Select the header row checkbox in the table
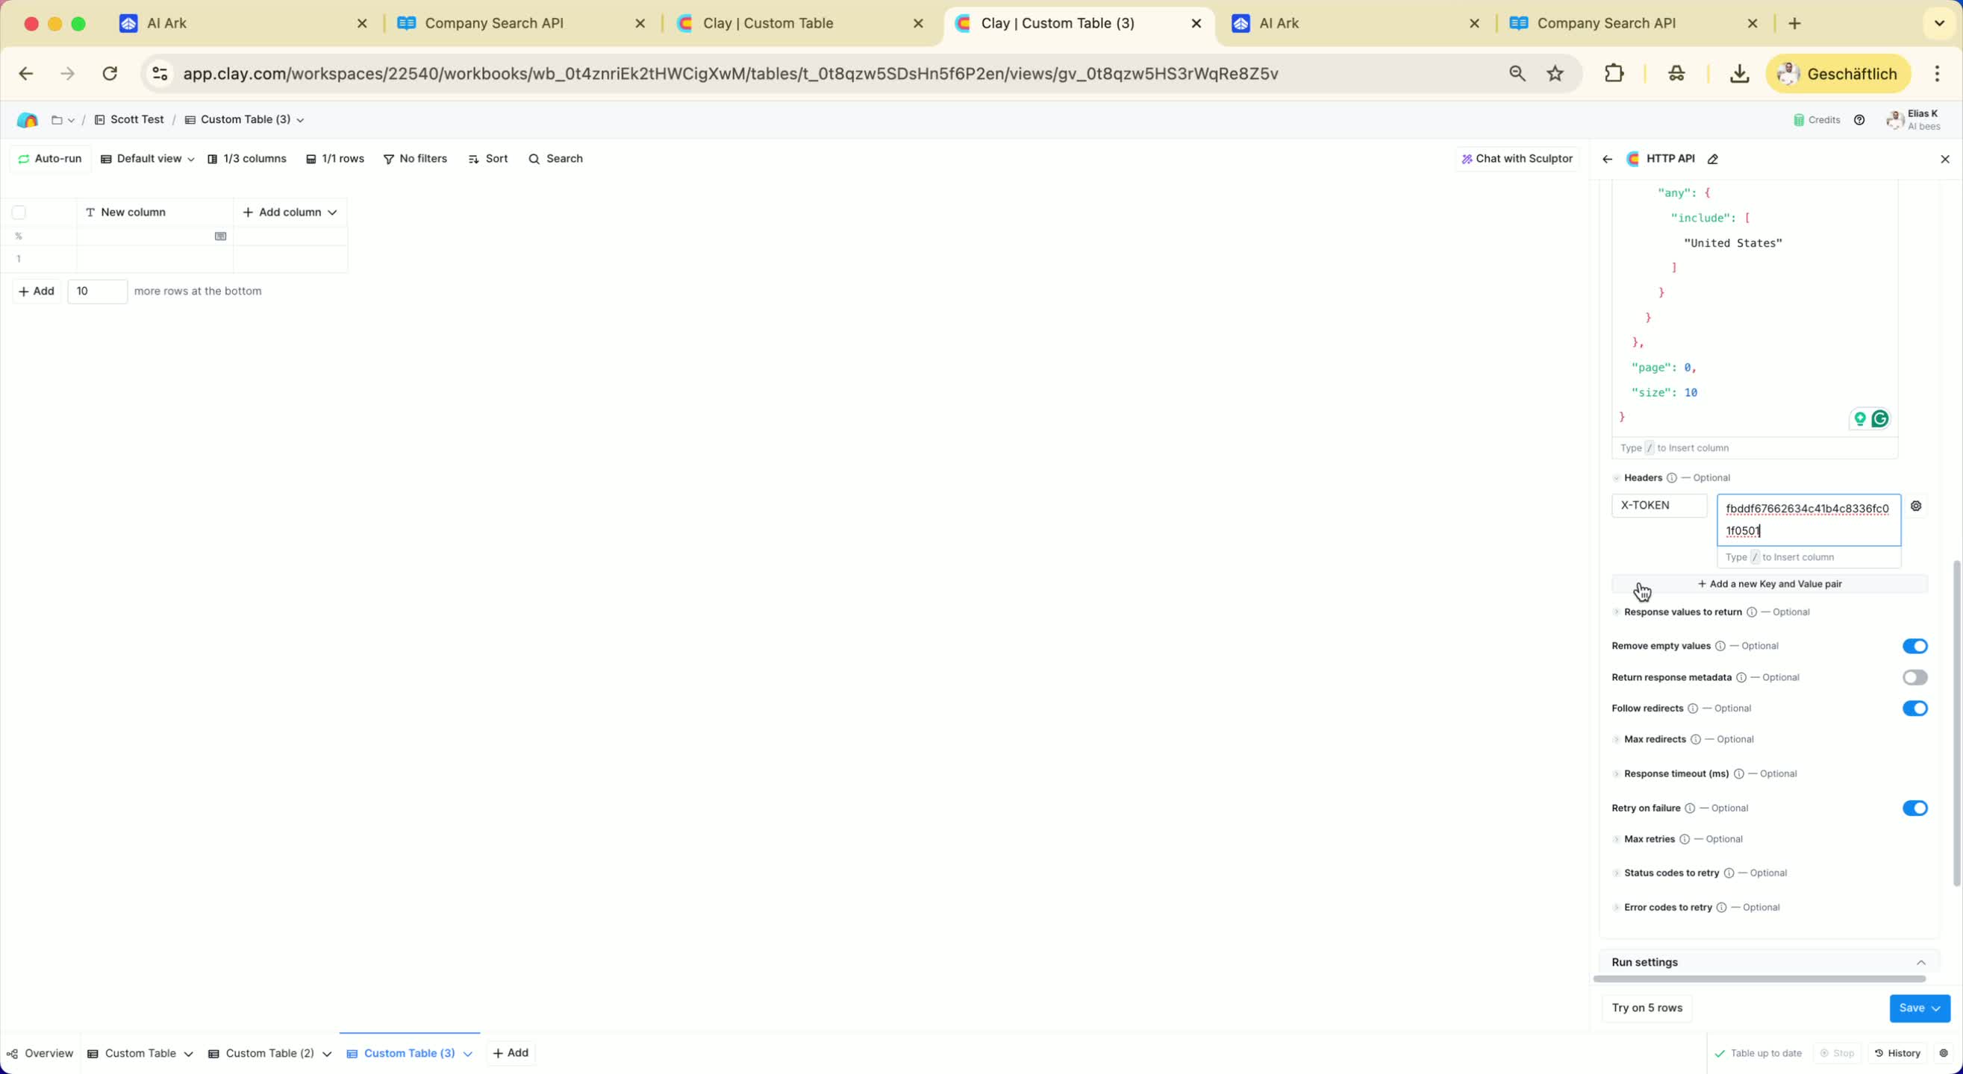This screenshot has width=1963, height=1074. [19, 213]
